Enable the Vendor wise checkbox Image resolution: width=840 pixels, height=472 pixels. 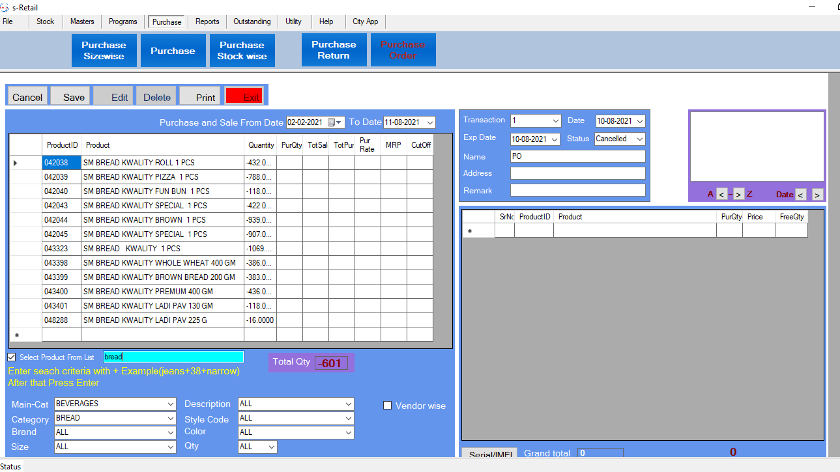[387, 406]
